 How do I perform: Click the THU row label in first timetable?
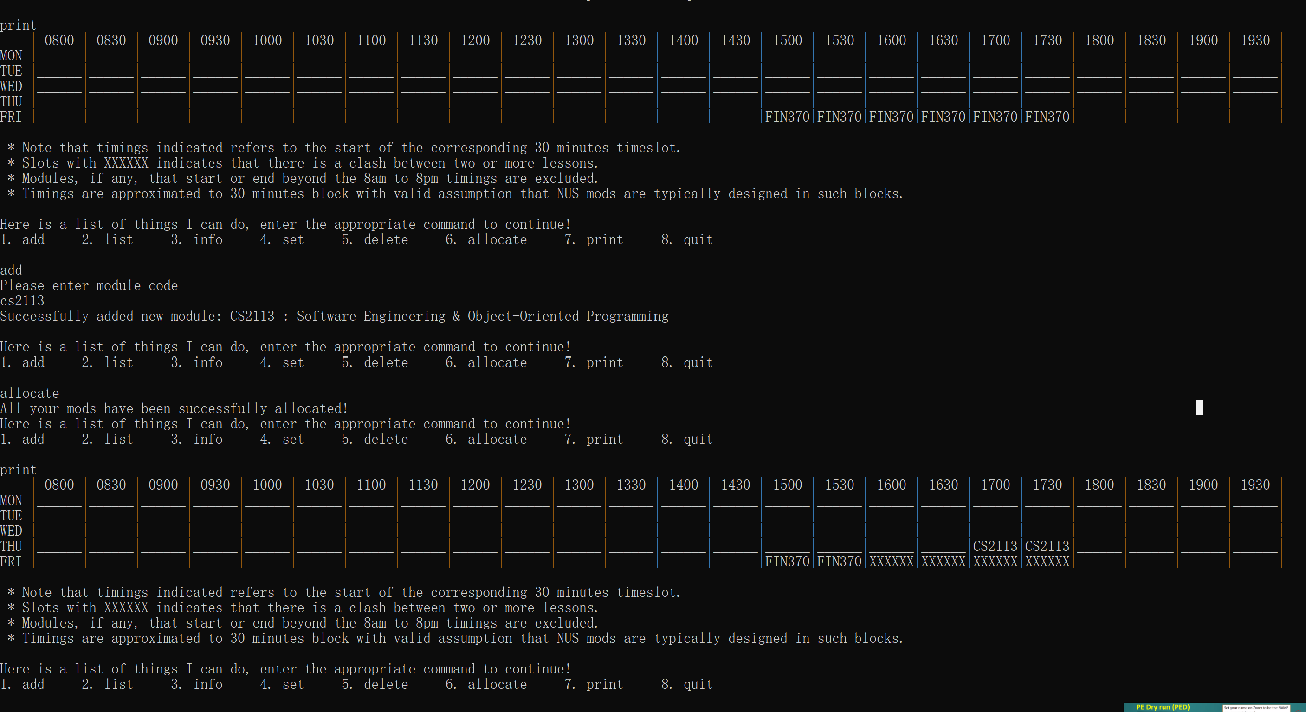point(11,102)
